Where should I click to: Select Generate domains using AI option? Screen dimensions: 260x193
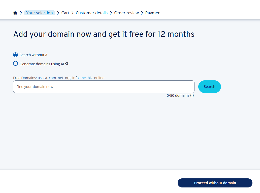tap(15, 63)
